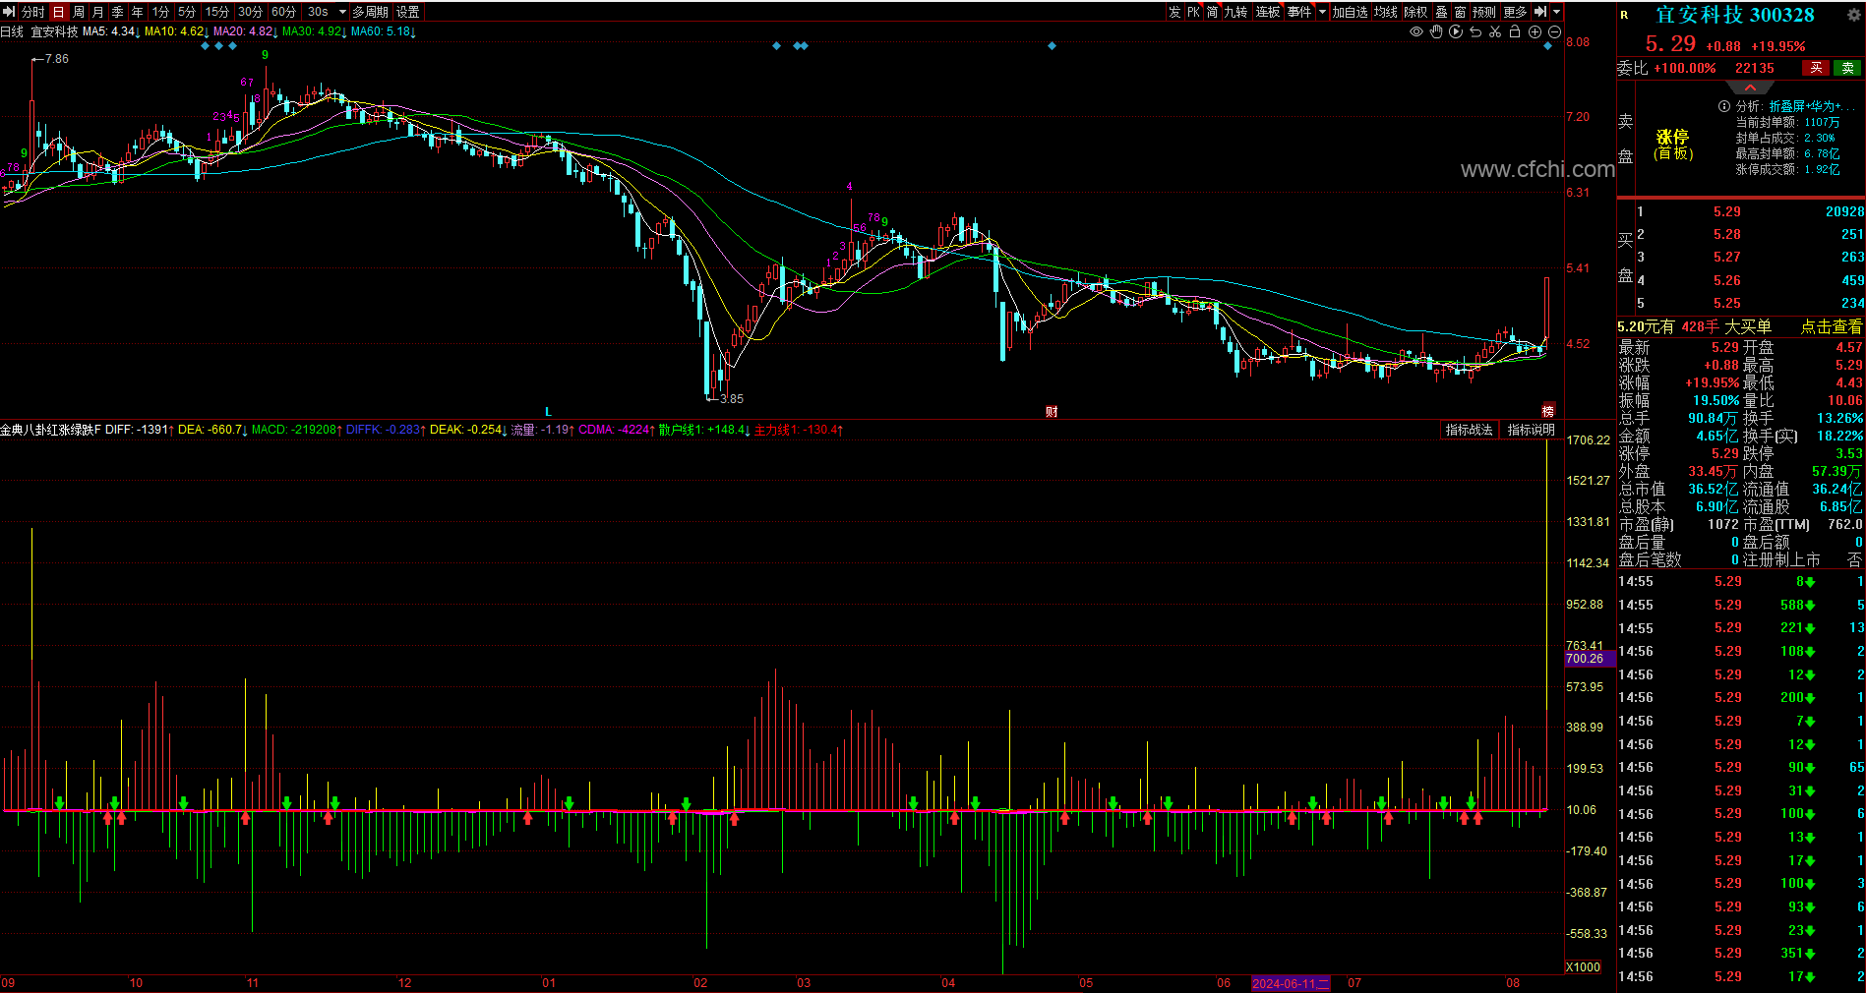Open the 财 financial marker
Screen dimensions: 1866x993
click(x=1052, y=412)
